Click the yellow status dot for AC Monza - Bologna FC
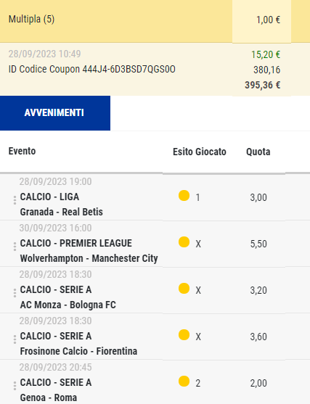Viewport: 310px width, 404px height. point(184,289)
